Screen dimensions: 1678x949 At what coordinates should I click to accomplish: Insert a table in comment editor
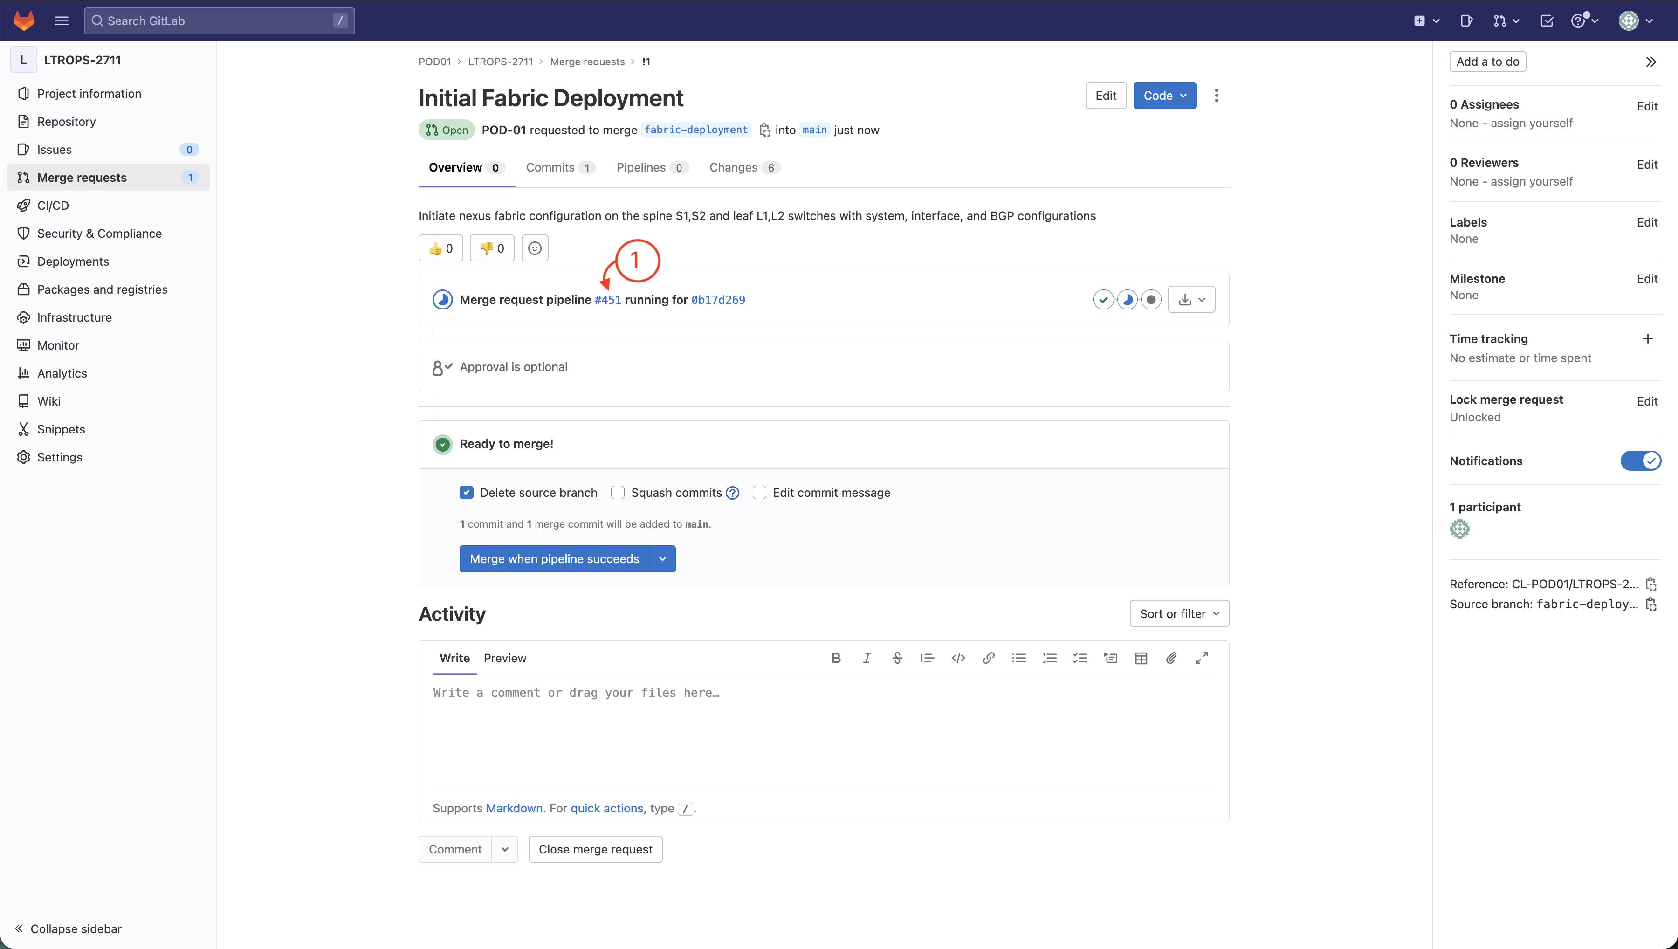click(1141, 658)
